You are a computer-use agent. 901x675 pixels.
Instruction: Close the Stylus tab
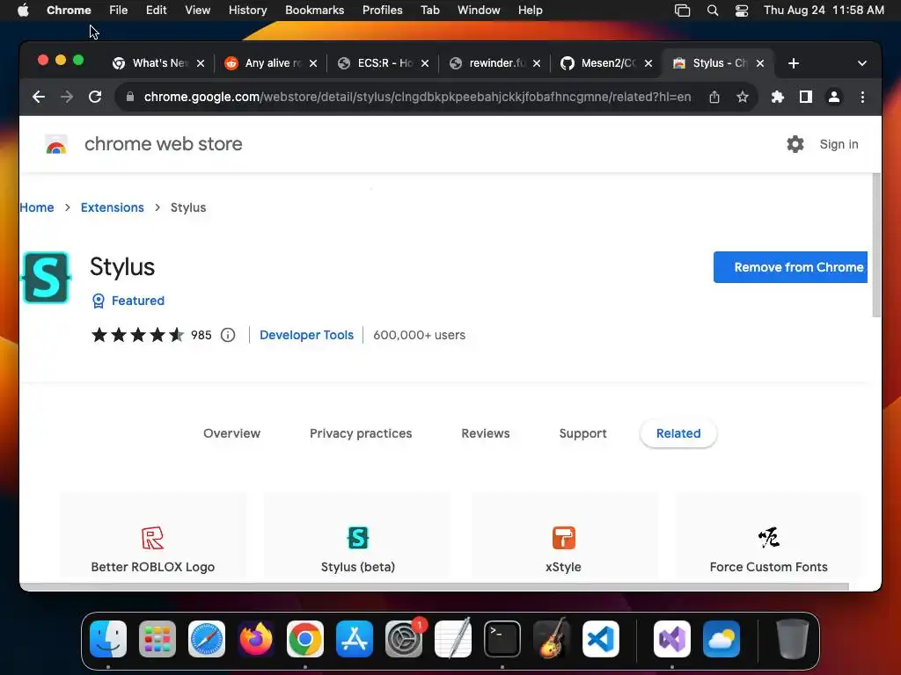tap(760, 63)
